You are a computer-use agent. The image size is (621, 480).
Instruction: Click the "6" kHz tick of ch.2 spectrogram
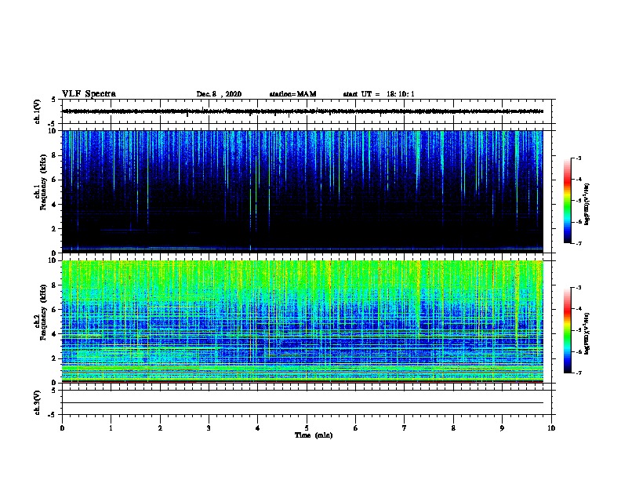click(x=55, y=310)
